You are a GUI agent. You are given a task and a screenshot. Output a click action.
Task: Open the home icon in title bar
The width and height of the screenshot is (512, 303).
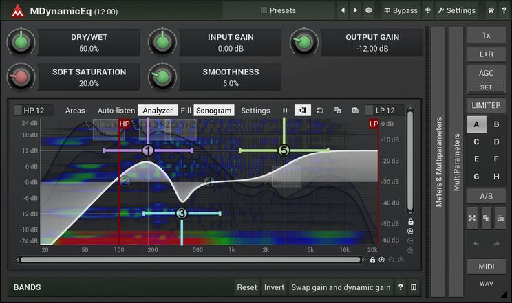point(491,10)
